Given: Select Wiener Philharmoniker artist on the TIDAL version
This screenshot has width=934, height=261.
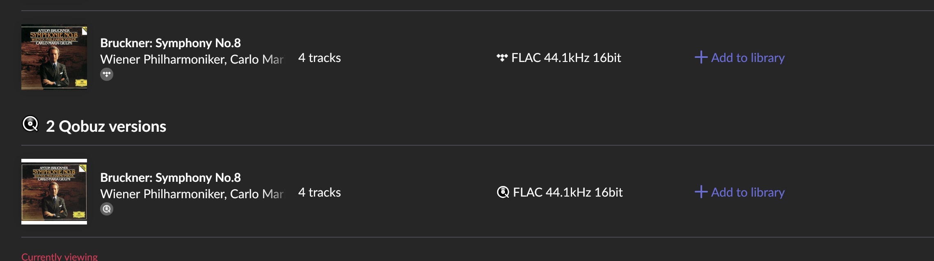Looking at the screenshot, I should tap(163, 60).
